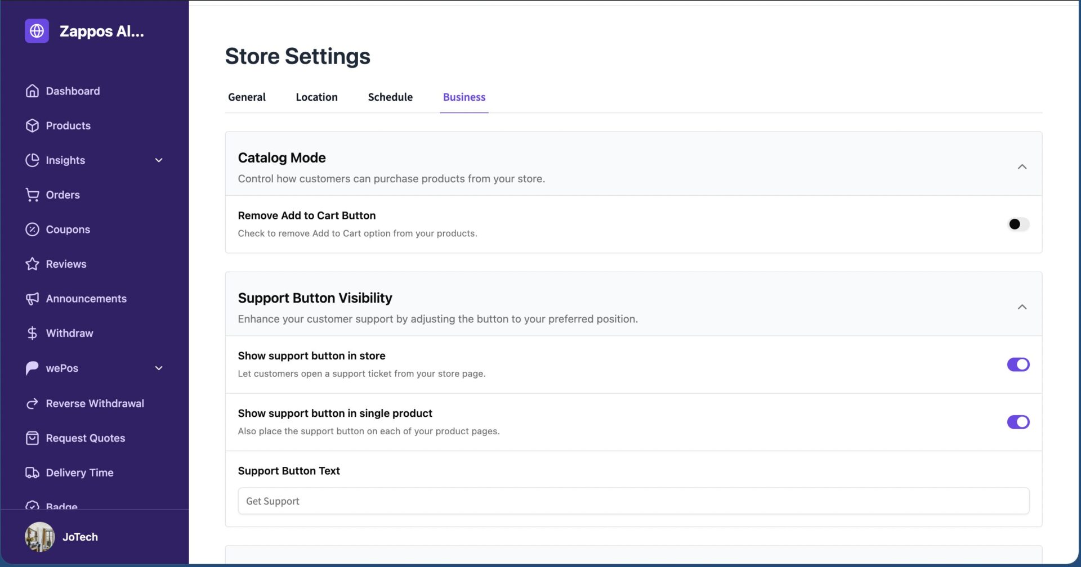Open Dashboard via its home icon
The width and height of the screenshot is (1081, 567).
coord(32,91)
